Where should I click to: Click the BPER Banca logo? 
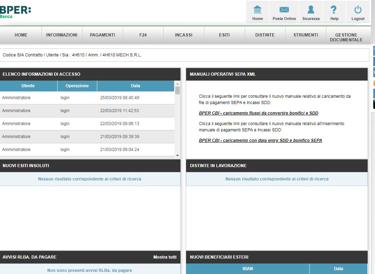coord(15,12)
